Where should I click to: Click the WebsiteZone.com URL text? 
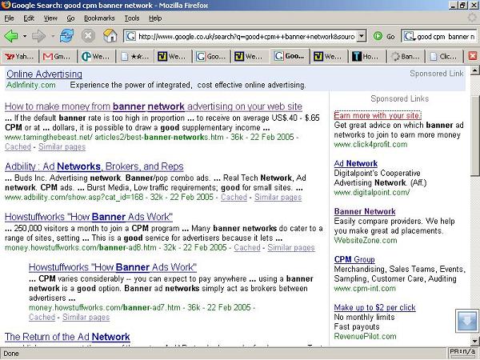coord(366,241)
